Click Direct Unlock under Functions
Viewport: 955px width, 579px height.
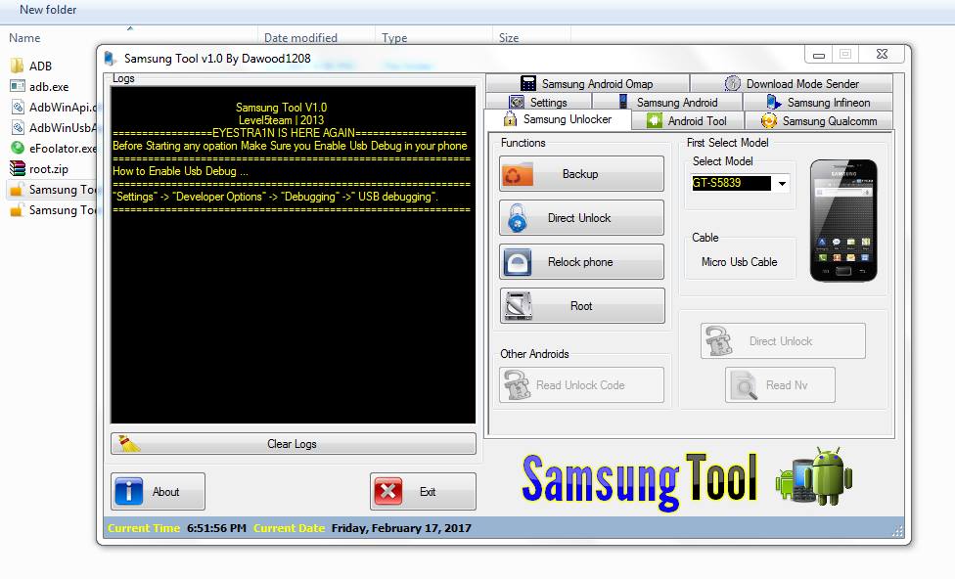pyautogui.click(x=581, y=218)
